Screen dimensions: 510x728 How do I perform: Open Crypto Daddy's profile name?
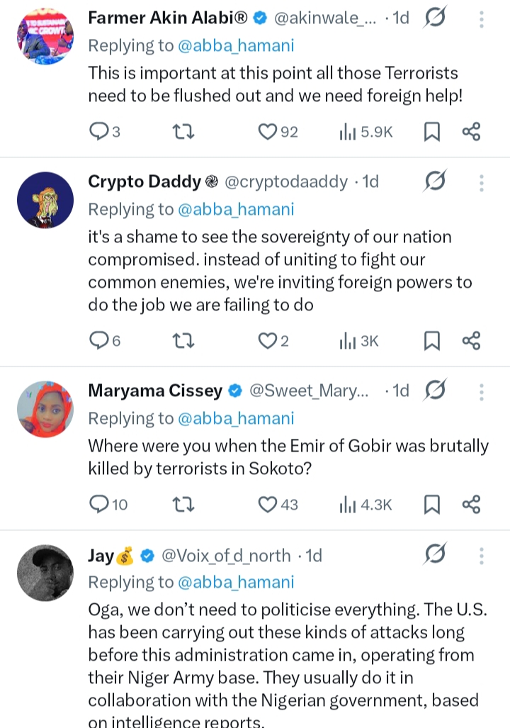click(144, 182)
